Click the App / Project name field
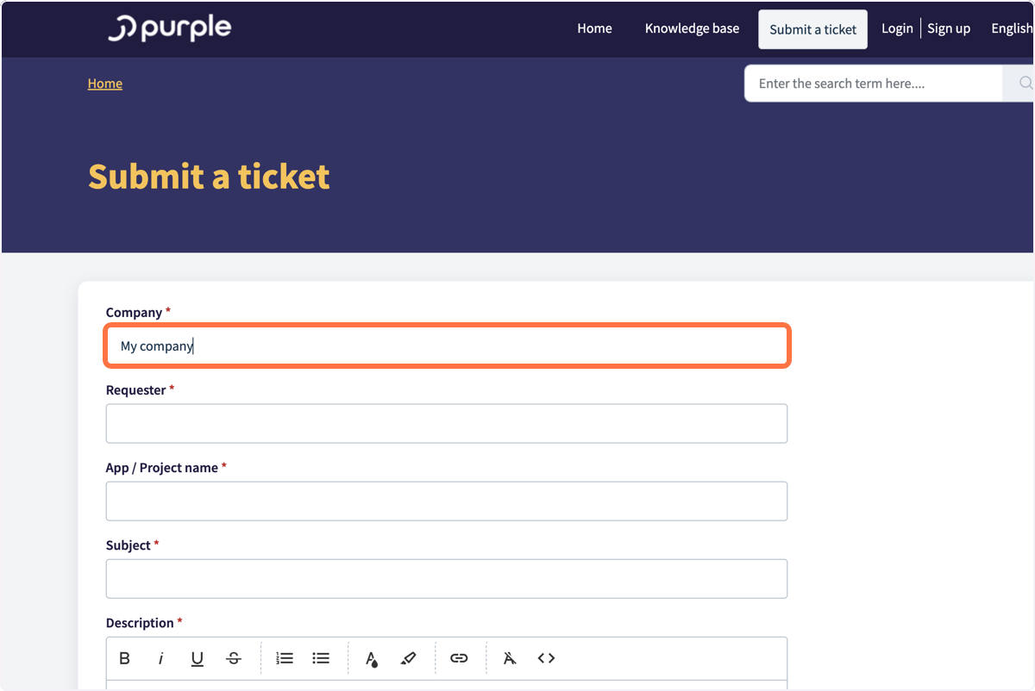 click(x=447, y=501)
